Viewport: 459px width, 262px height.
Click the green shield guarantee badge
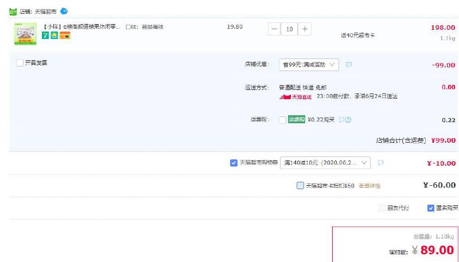point(54,36)
